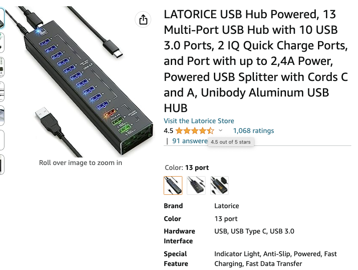Image resolution: width=358 pixels, height=270 pixels.
Task: Select the fourth thumbnail in image strip
Action: pos(2,91)
